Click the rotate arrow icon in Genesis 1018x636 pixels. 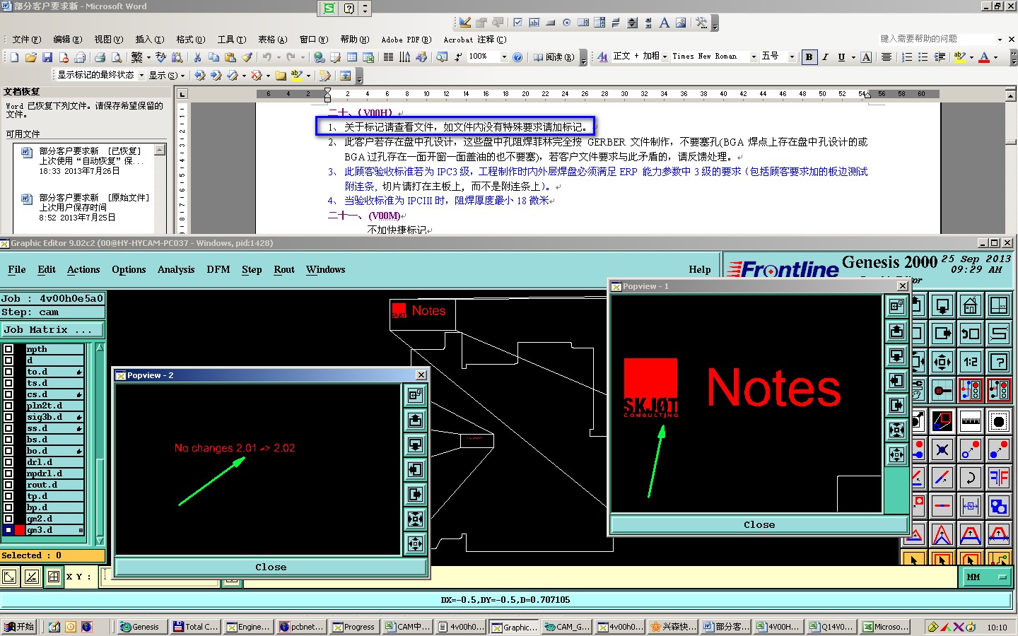tap(970, 478)
